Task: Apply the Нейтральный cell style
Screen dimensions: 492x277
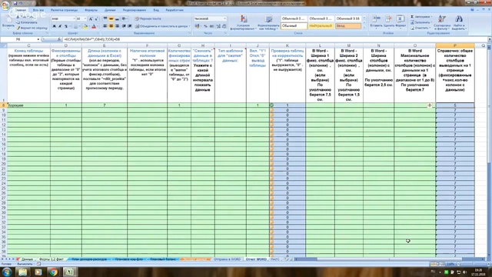Action: [321, 26]
